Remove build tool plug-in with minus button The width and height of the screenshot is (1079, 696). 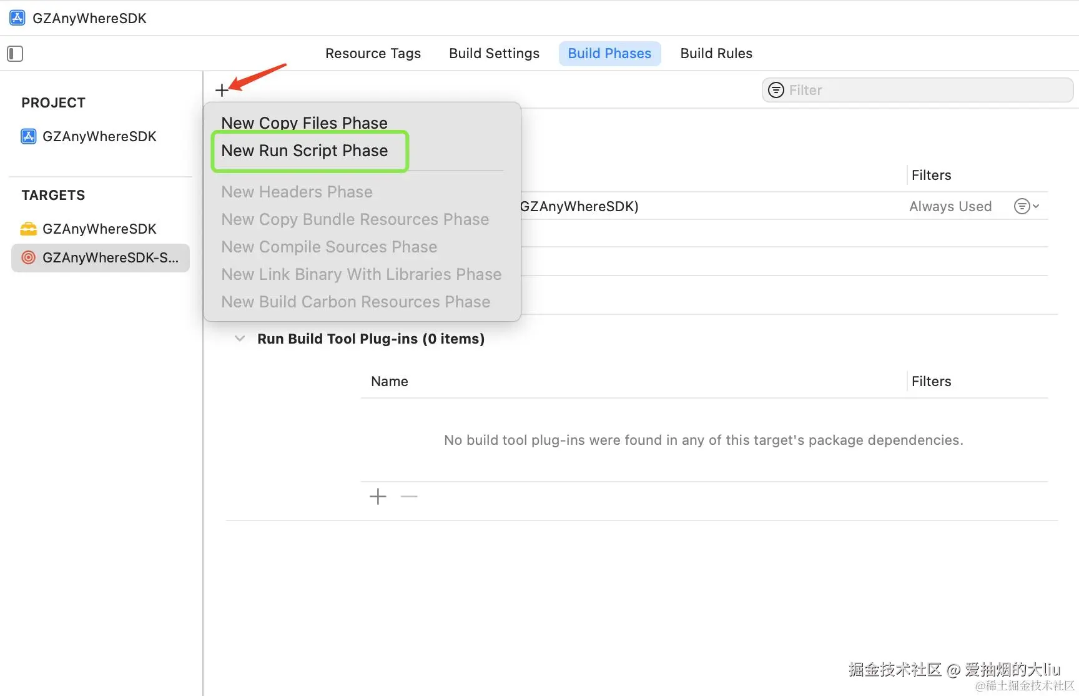click(x=409, y=497)
